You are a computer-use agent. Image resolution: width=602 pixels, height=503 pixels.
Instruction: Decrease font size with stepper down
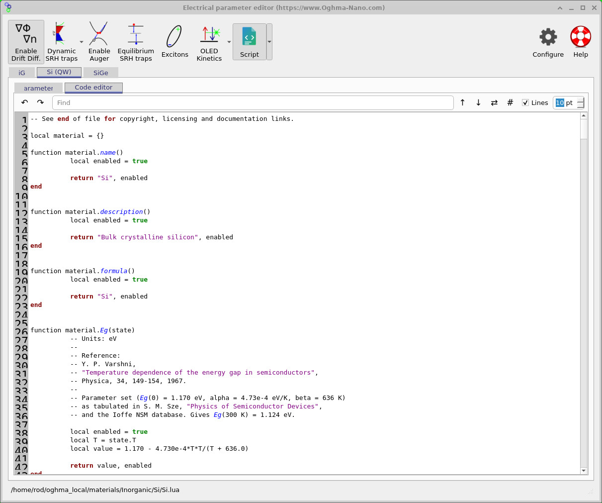[x=581, y=105]
